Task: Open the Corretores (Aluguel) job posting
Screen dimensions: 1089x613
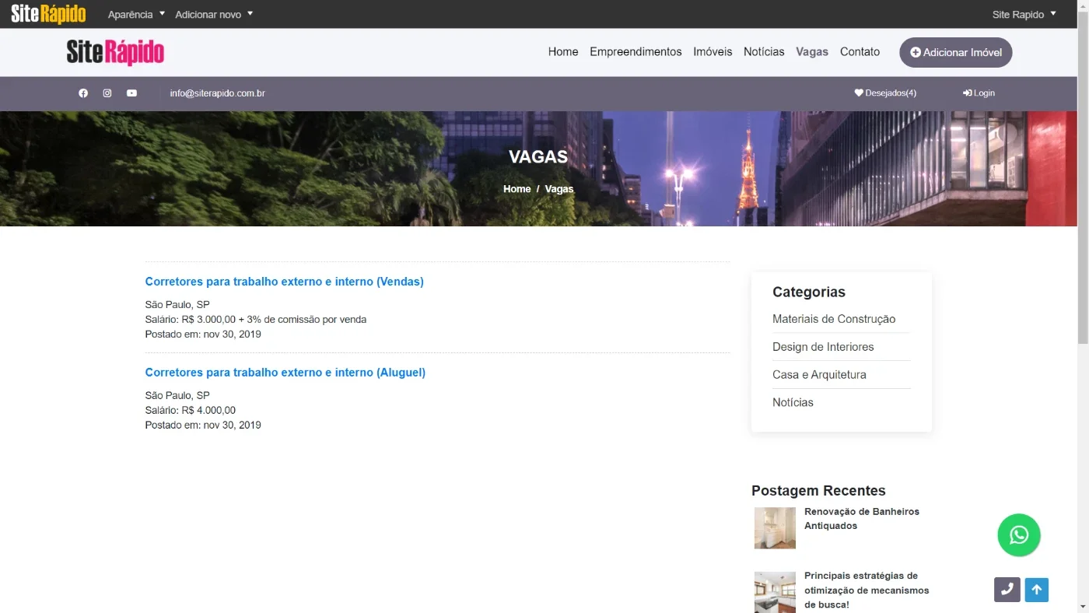Action: [x=285, y=373]
